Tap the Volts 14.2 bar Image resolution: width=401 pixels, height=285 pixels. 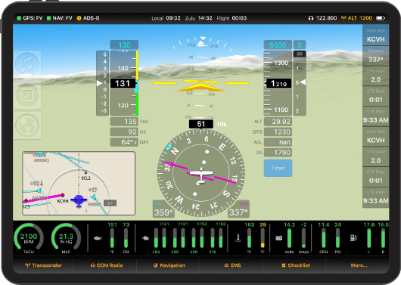289,238
